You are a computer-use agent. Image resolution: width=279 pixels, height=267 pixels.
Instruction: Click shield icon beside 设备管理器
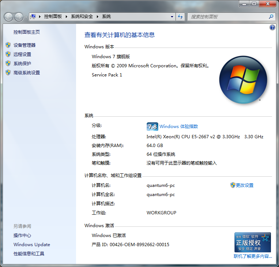(8, 45)
